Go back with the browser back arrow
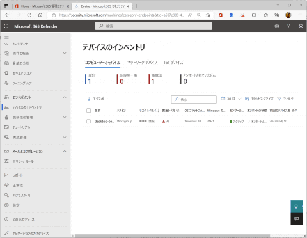The width and height of the screenshot is (307, 238). tap(7, 15)
